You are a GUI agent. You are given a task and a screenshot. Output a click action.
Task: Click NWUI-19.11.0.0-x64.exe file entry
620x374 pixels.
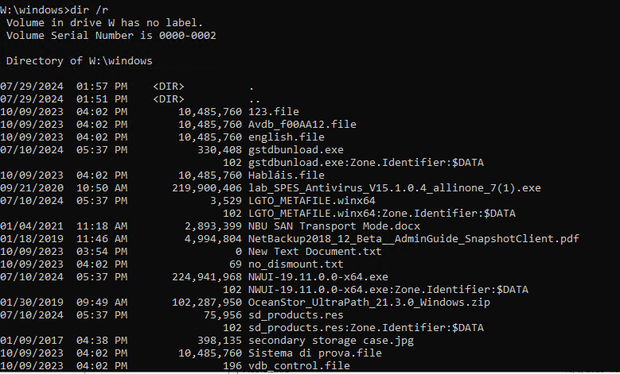pyautogui.click(x=318, y=277)
